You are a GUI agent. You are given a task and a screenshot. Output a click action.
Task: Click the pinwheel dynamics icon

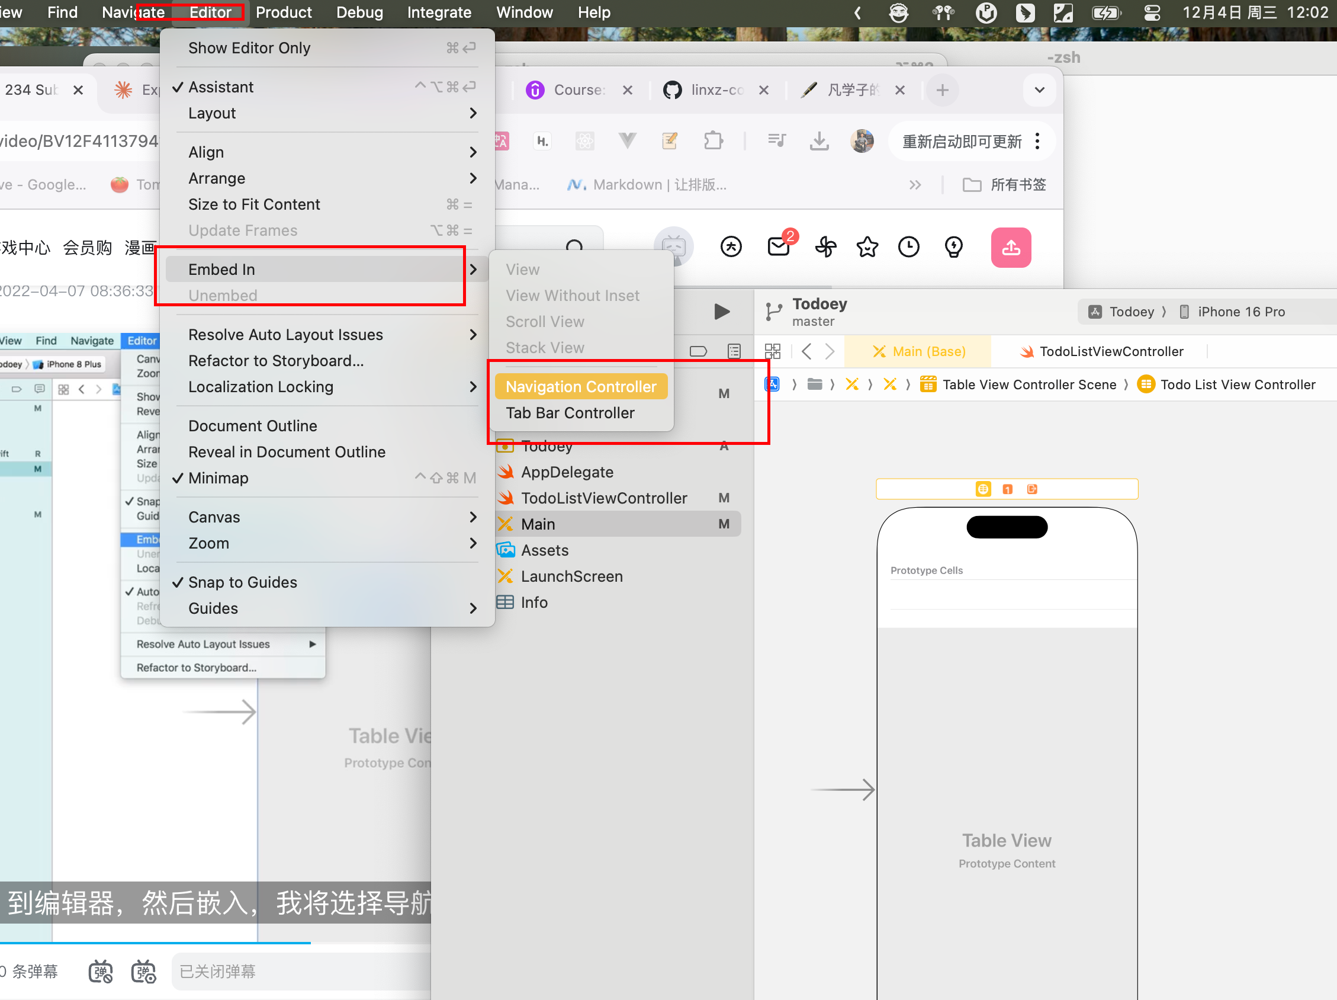tap(825, 246)
